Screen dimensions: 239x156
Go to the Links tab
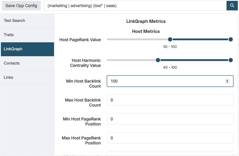27,78
